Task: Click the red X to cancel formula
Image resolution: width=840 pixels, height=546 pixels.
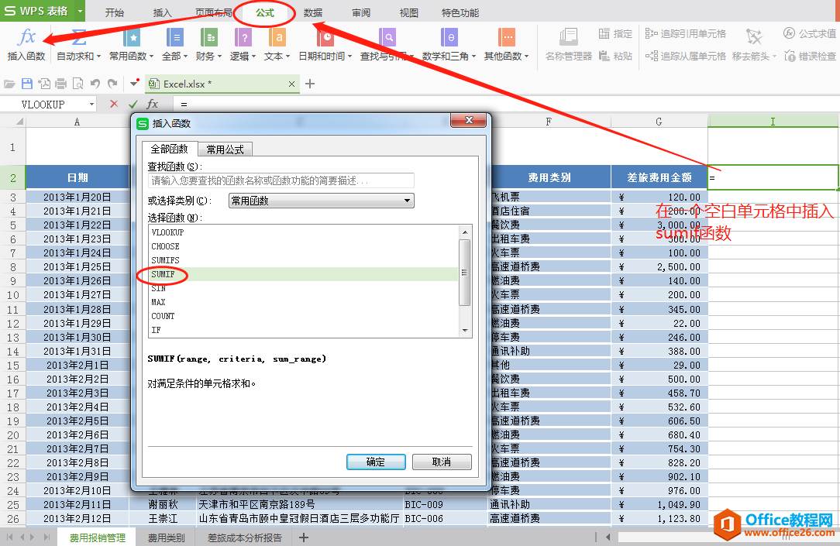Action: point(114,104)
